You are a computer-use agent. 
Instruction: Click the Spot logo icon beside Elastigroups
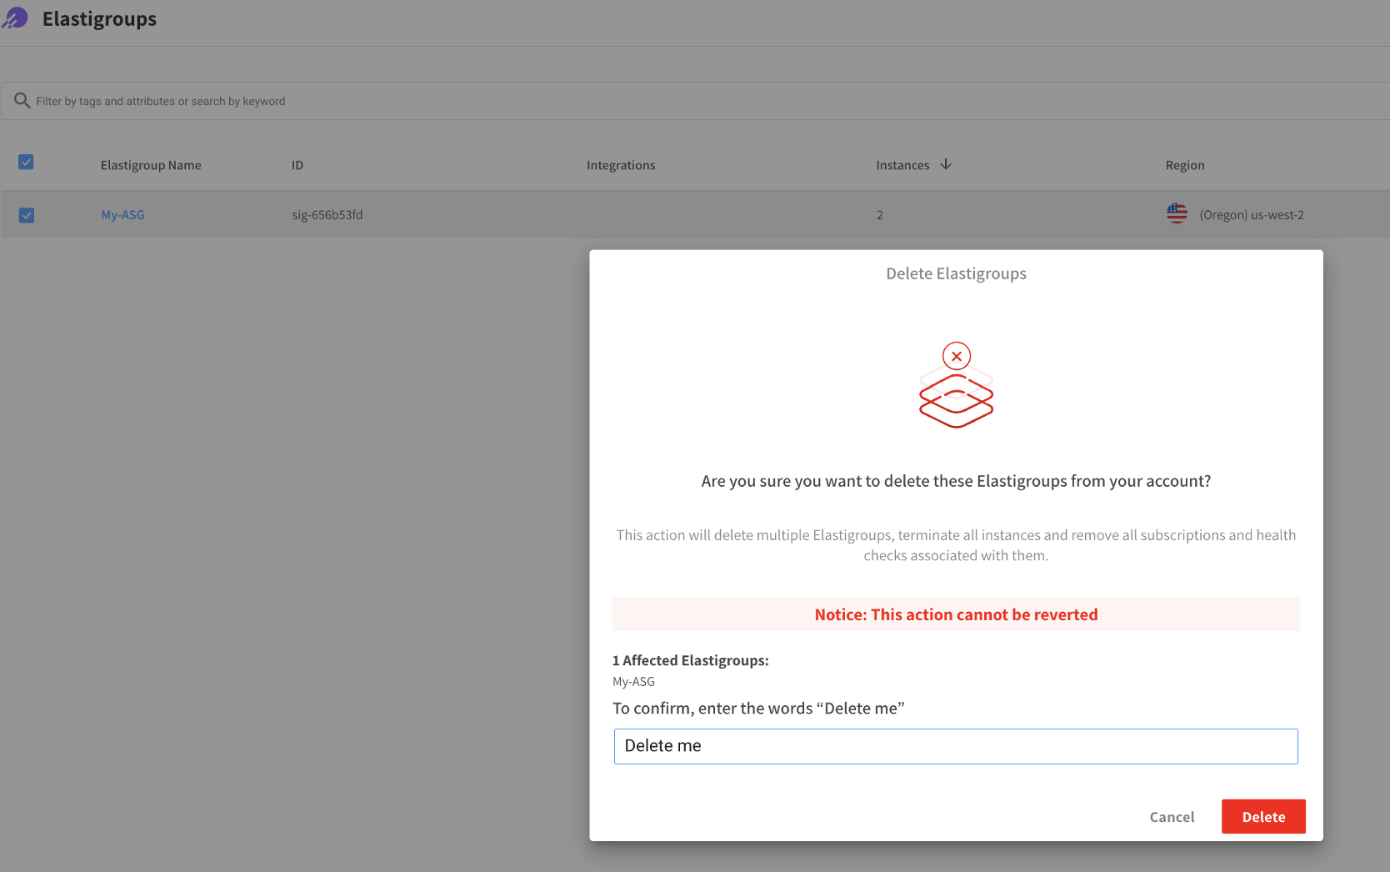[x=15, y=18]
